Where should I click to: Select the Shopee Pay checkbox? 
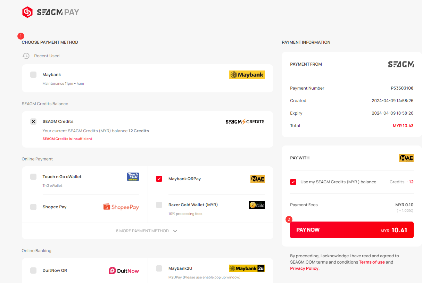[33, 207]
